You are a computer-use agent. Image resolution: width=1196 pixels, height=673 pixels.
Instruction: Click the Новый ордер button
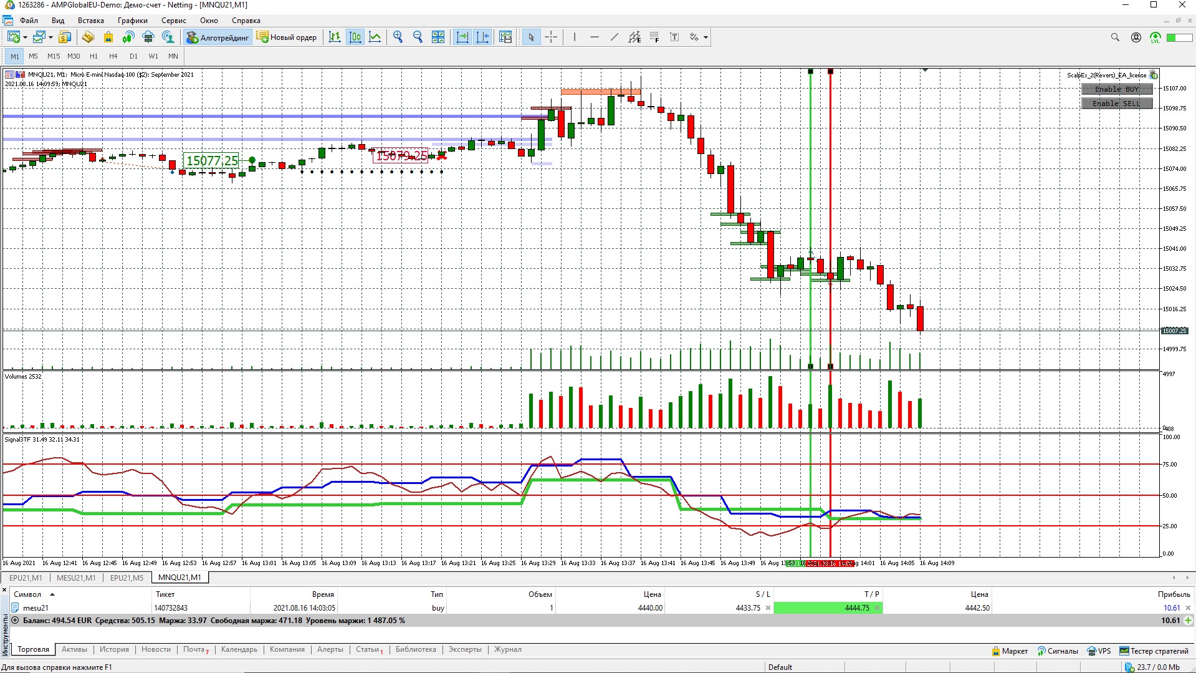(x=287, y=37)
